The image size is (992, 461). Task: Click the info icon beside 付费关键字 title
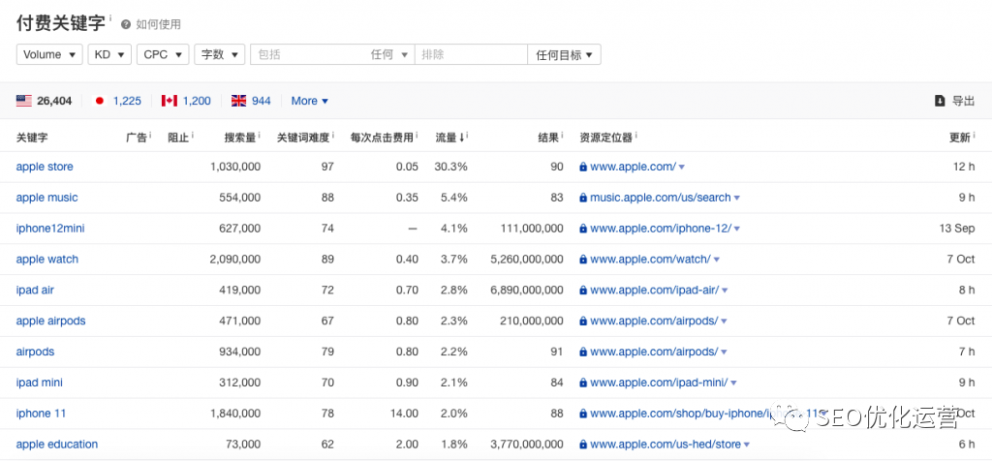[x=110, y=17]
